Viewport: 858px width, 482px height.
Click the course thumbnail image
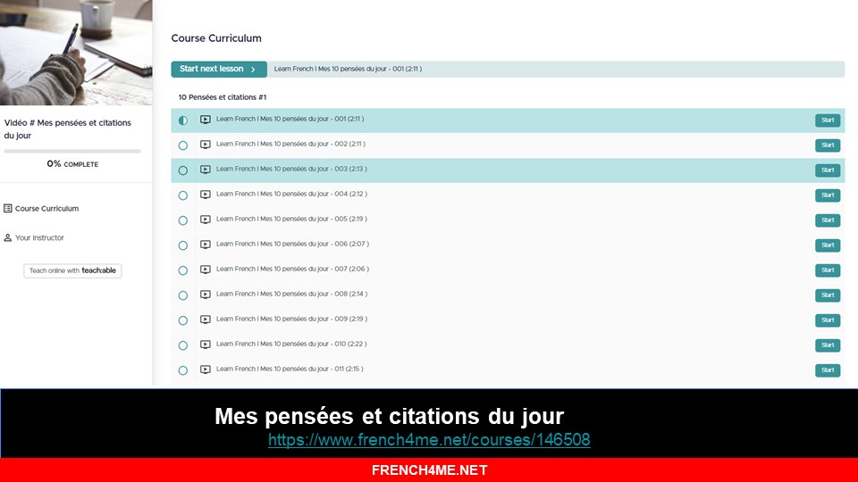coord(76,53)
